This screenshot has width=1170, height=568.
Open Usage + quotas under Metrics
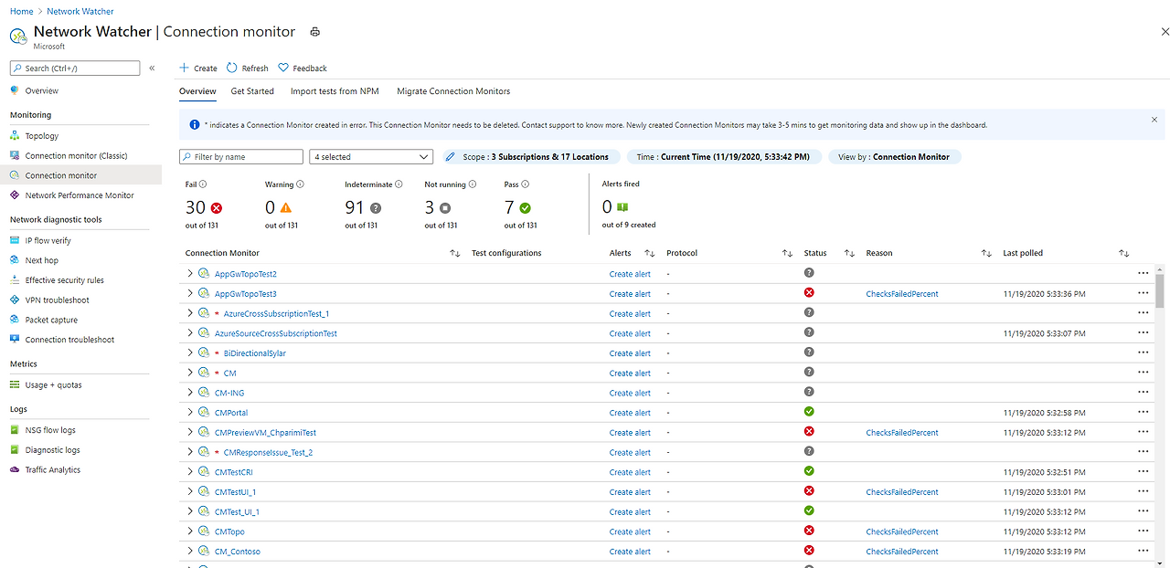coord(54,384)
